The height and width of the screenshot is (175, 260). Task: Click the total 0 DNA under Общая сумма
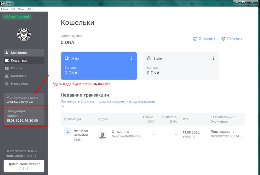pos(67,42)
